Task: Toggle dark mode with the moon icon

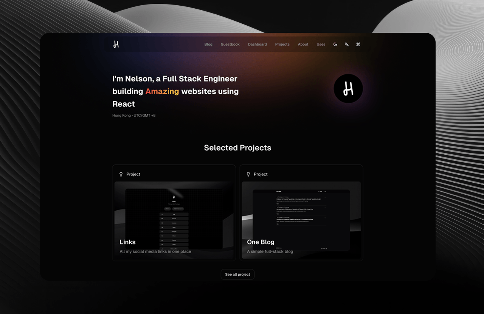Action: pyautogui.click(x=335, y=45)
